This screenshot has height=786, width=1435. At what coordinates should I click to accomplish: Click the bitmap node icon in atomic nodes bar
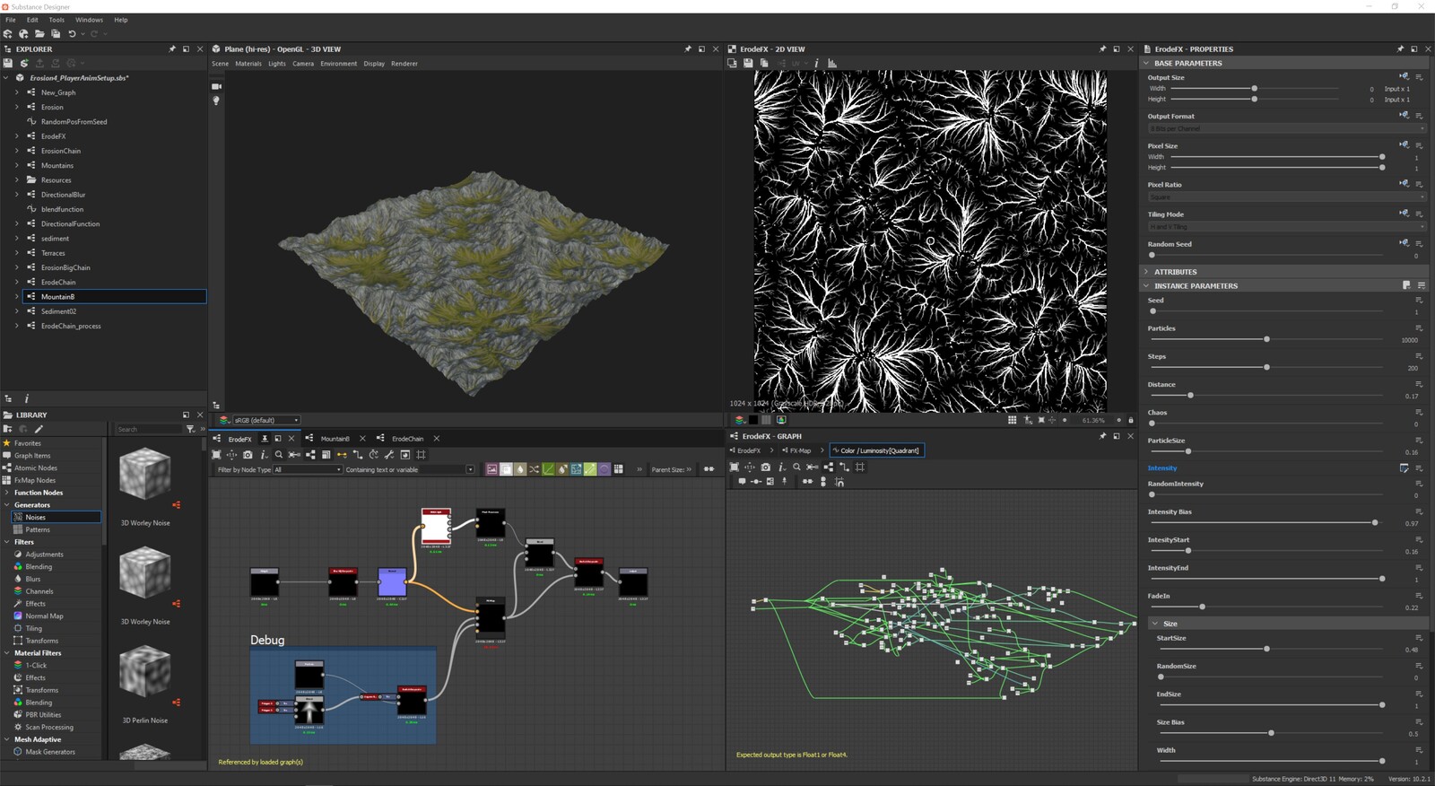pos(492,469)
